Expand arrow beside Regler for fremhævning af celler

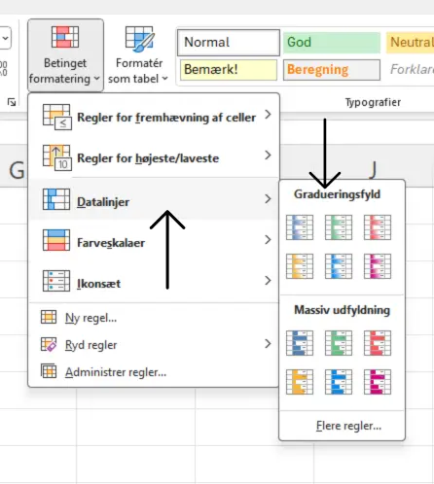(x=268, y=114)
